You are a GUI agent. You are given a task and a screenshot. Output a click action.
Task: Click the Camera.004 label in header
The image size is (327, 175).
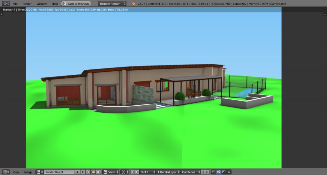[x=278, y=4]
